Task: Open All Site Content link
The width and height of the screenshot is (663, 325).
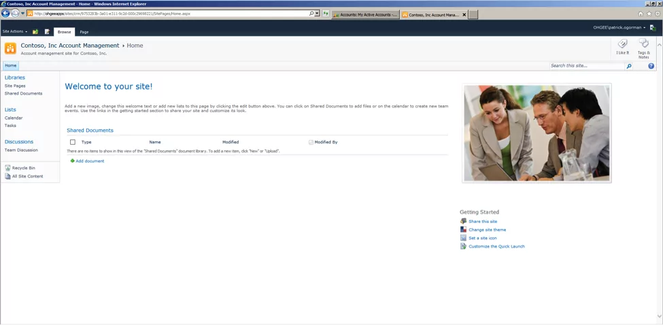Action: click(27, 176)
